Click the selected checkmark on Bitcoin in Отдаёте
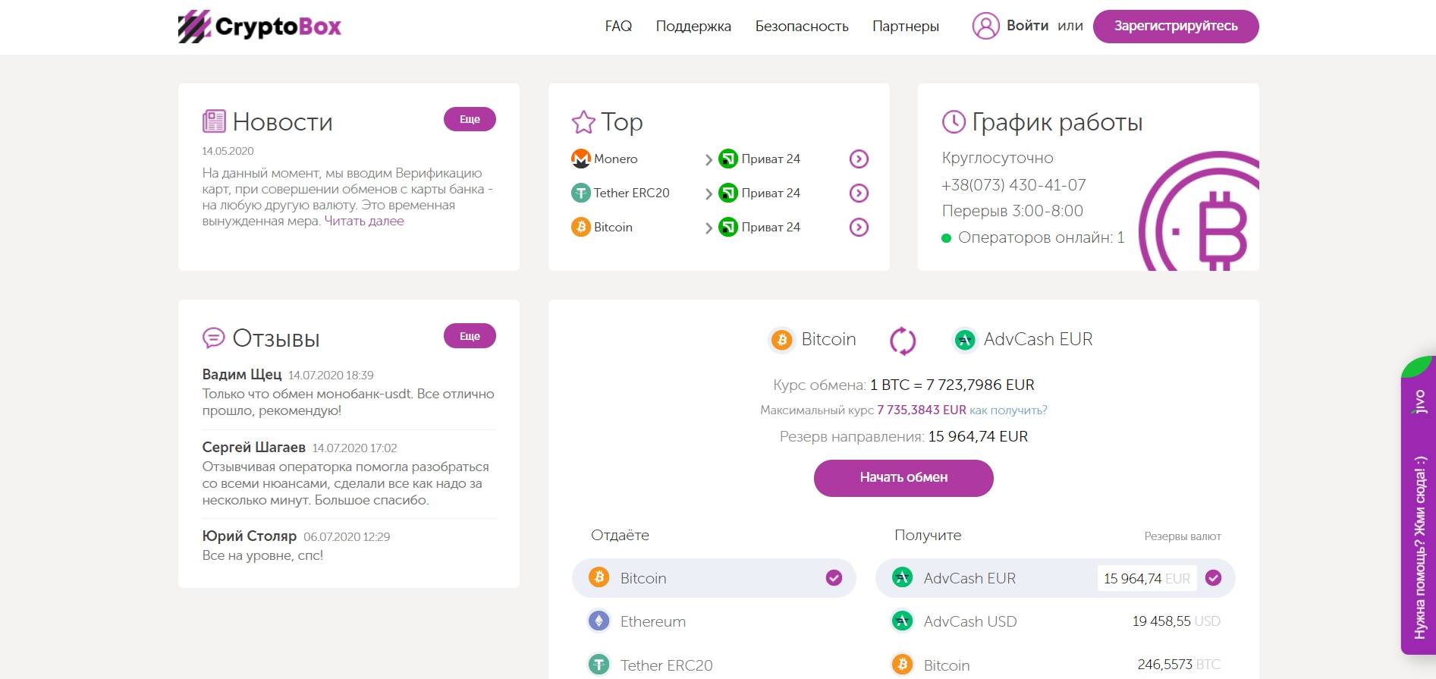Screen dimensions: 1436x679 pos(834,578)
